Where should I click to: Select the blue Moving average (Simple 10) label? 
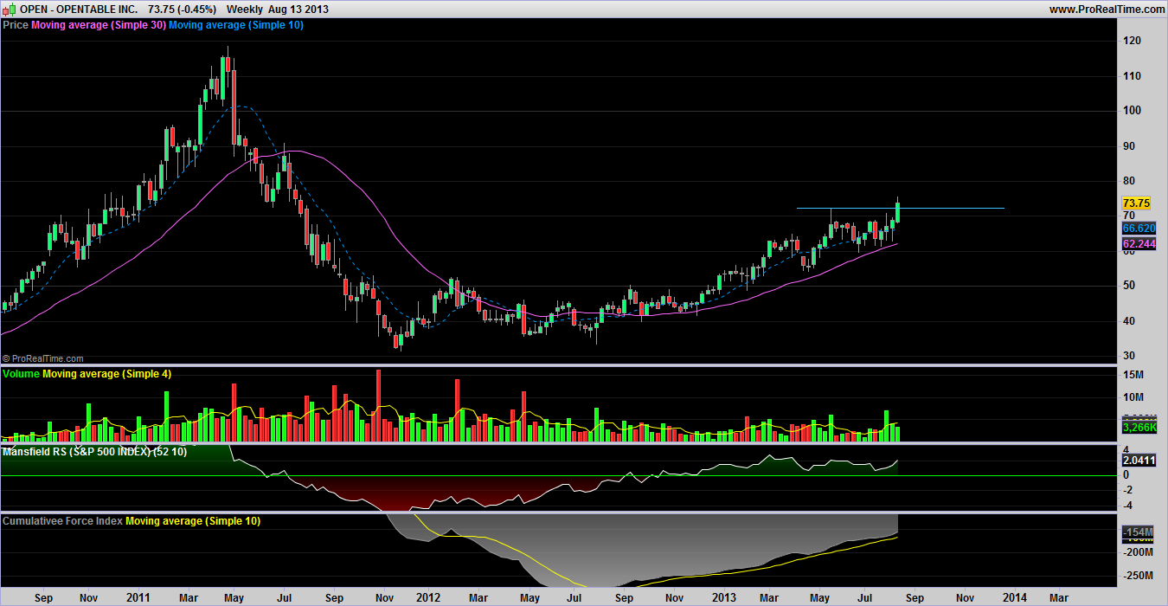pyautogui.click(x=235, y=25)
